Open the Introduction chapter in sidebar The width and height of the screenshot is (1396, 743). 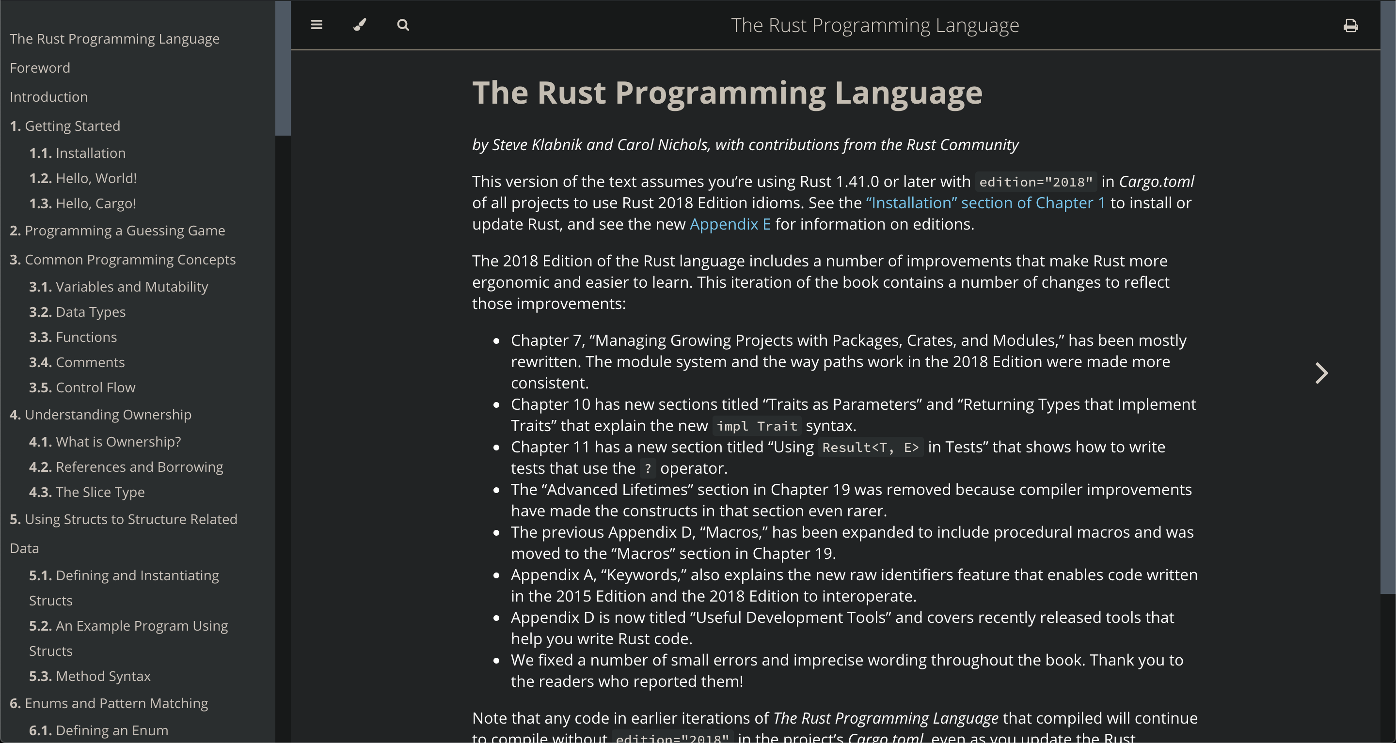tap(49, 97)
